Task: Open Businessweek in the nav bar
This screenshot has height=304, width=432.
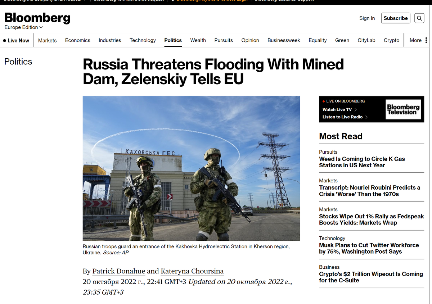Action: pos(284,40)
